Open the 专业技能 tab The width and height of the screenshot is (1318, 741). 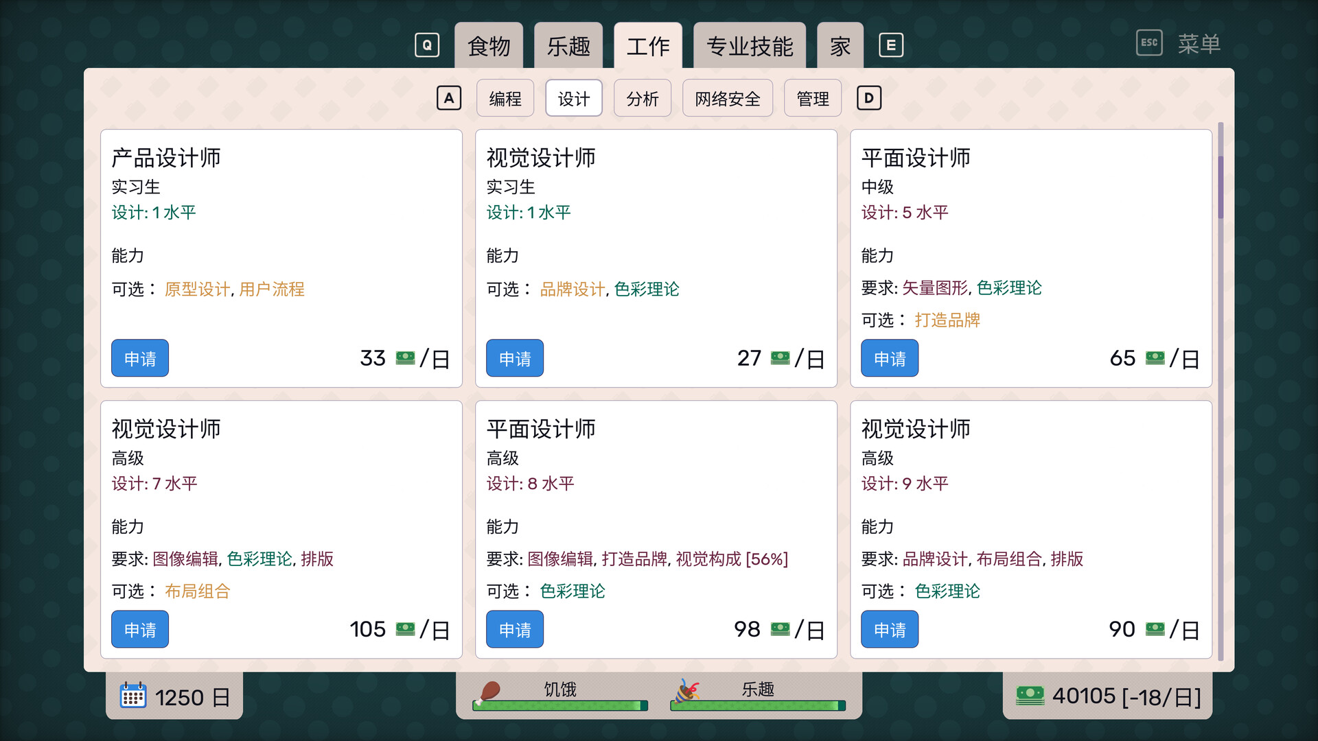(x=750, y=47)
